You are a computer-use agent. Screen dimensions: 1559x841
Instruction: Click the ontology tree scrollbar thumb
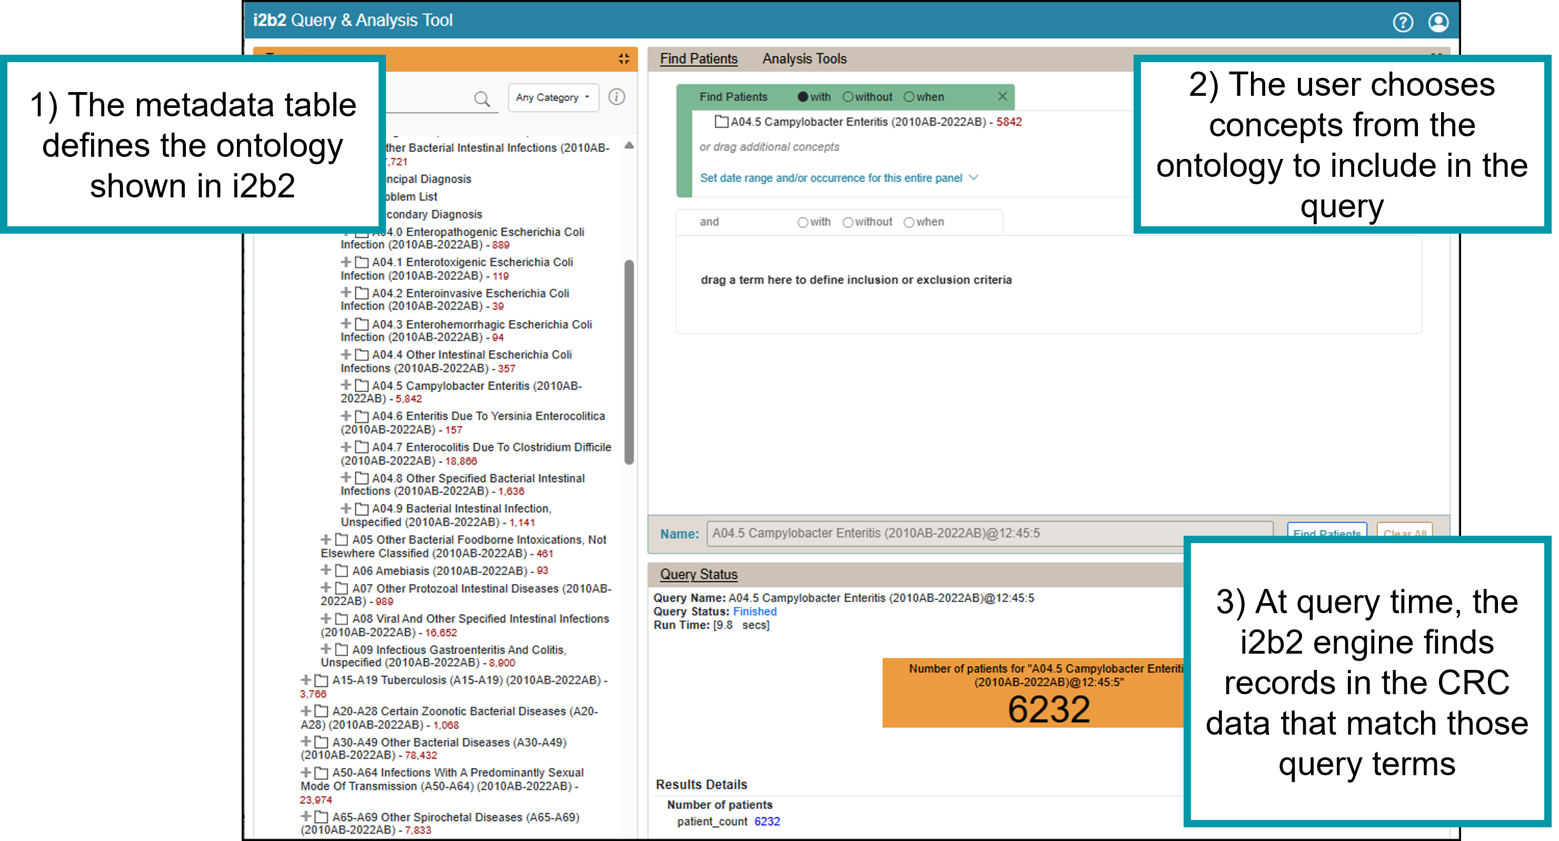click(629, 362)
